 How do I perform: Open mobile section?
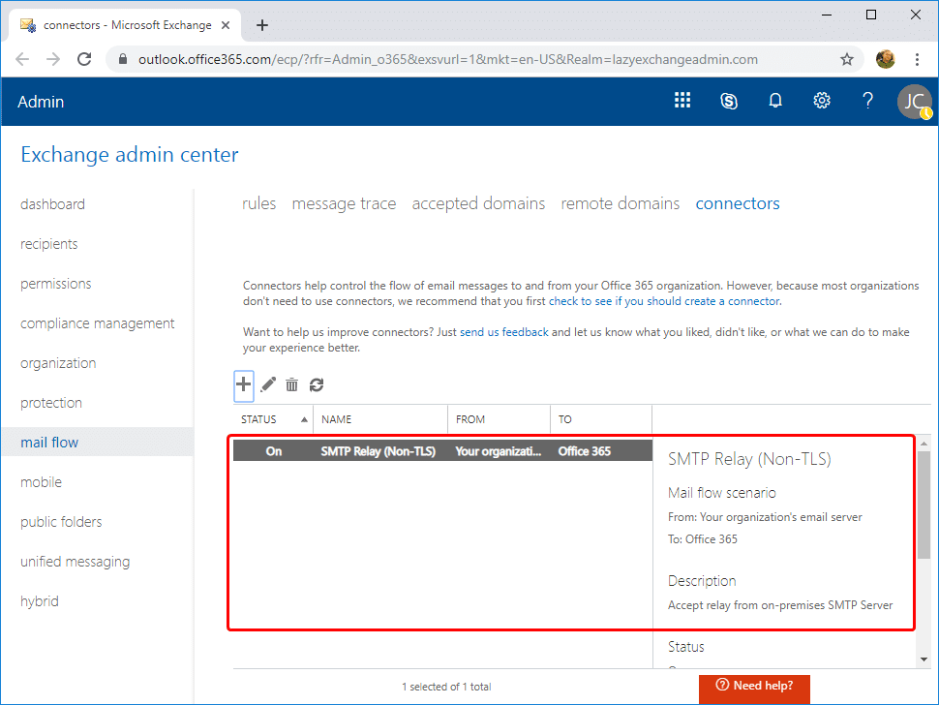click(x=41, y=482)
